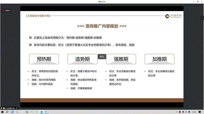This screenshot has height=114, width=204.
Task: Click the 预热期 stage box
Action: click(x=44, y=59)
